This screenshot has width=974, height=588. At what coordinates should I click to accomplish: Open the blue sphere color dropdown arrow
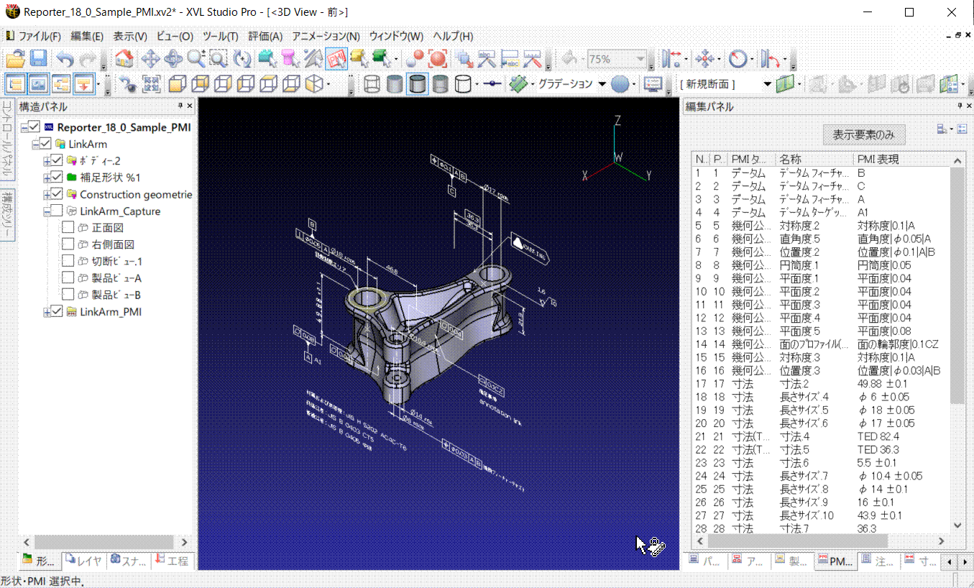[x=635, y=84]
